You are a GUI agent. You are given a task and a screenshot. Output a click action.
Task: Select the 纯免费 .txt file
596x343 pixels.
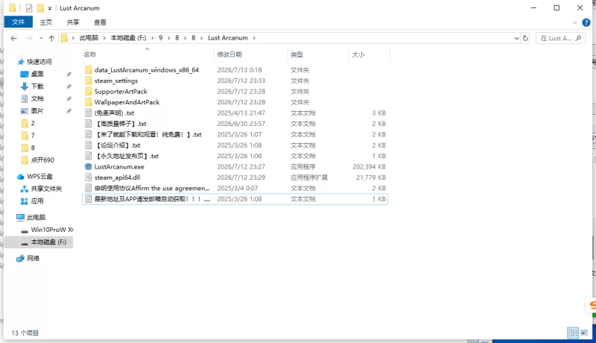tap(148, 134)
